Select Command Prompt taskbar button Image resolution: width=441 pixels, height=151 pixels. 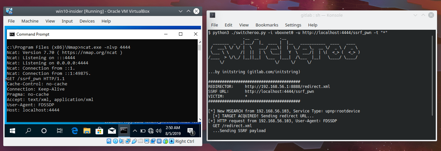pyautogui.click(x=124, y=131)
